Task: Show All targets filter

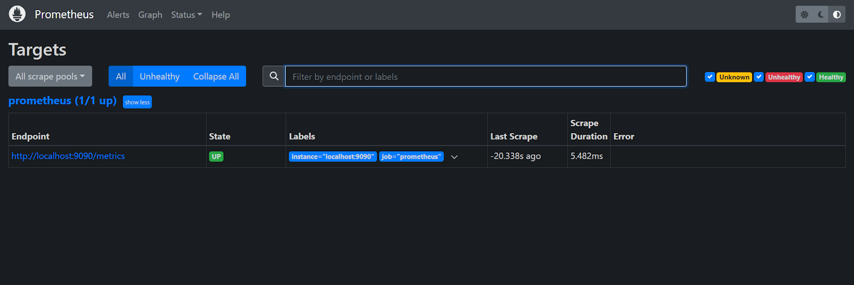Action: 121,76
